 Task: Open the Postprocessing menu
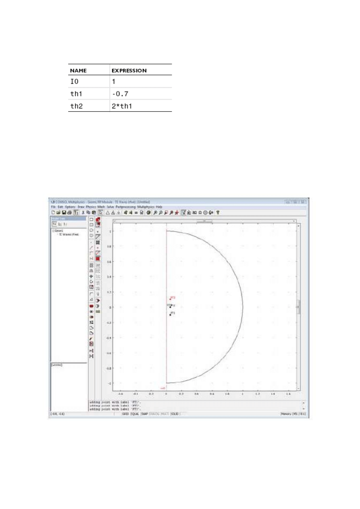(x=126, y=207)
